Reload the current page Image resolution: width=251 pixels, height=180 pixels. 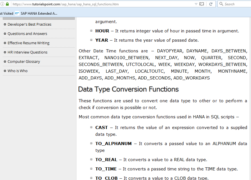pyautogui.click(x=211, y=4)
